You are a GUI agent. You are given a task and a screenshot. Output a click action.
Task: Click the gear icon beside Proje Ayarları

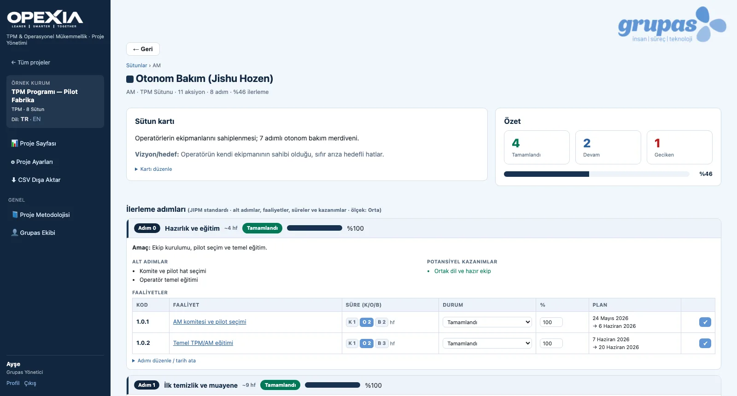pos(13,162)
